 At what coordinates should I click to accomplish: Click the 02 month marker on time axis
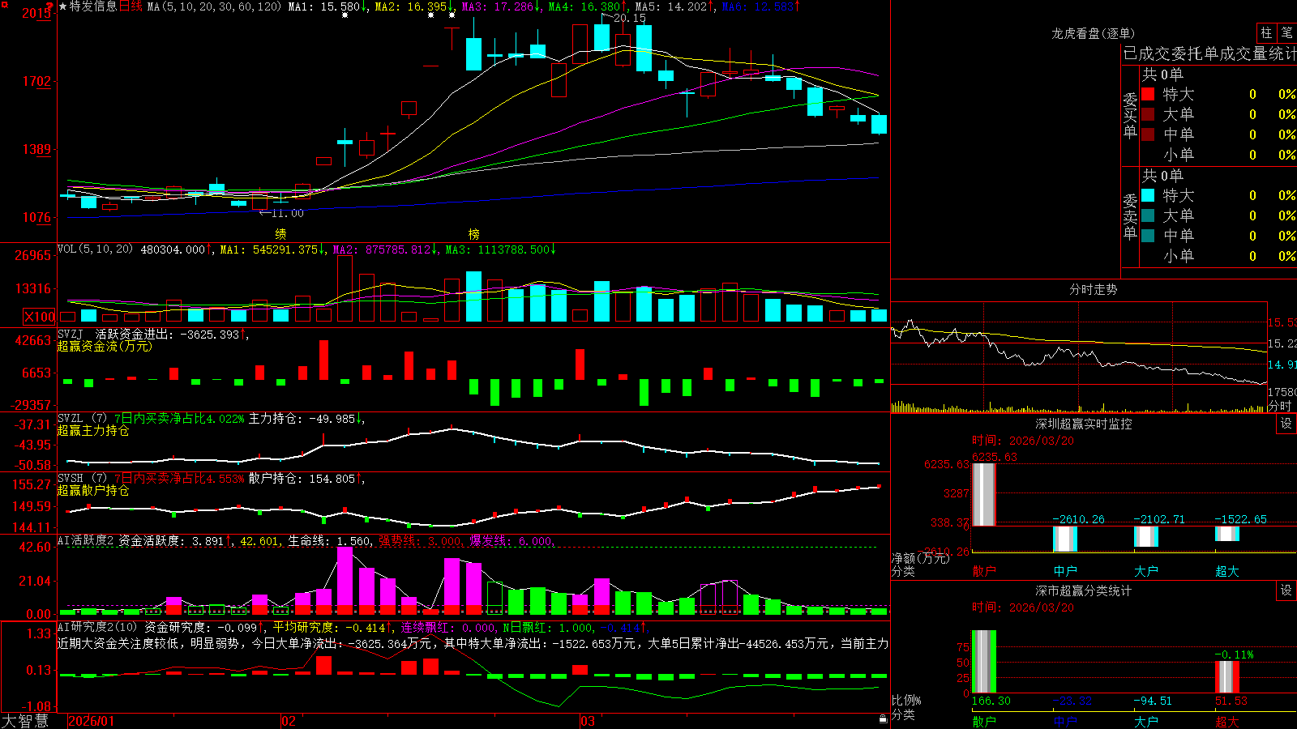pos(289,721)
